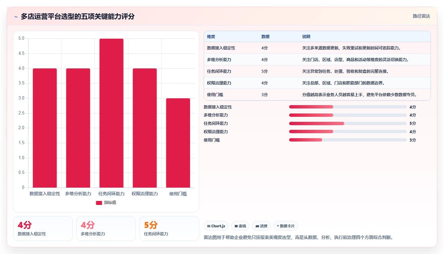Click the icon inside the 表格 chip
444x254 pixels.
point(236,226)
